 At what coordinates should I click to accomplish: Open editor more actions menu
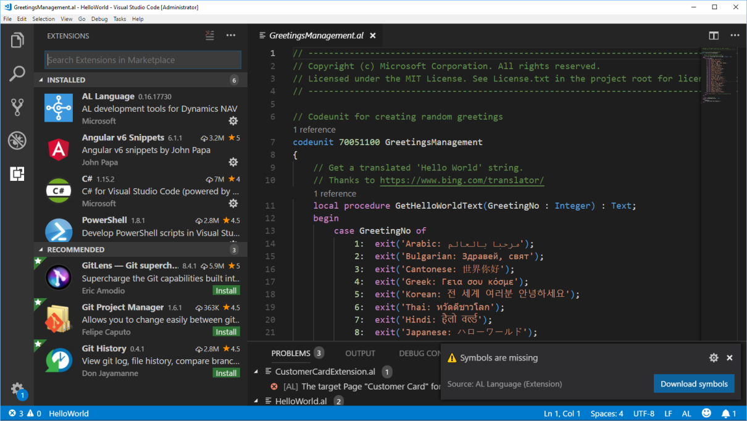coord(734,36)
